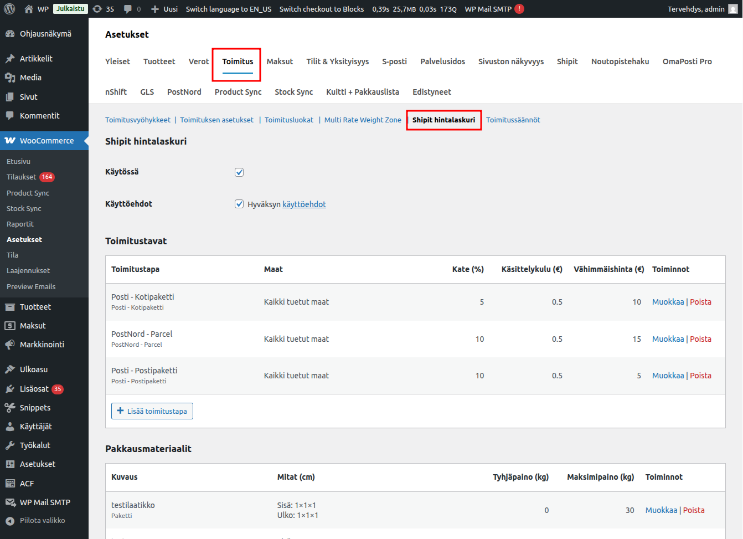Switch to the Maksut settings tab
Viewport: 743px width, 539px height.
pos(280,61)
